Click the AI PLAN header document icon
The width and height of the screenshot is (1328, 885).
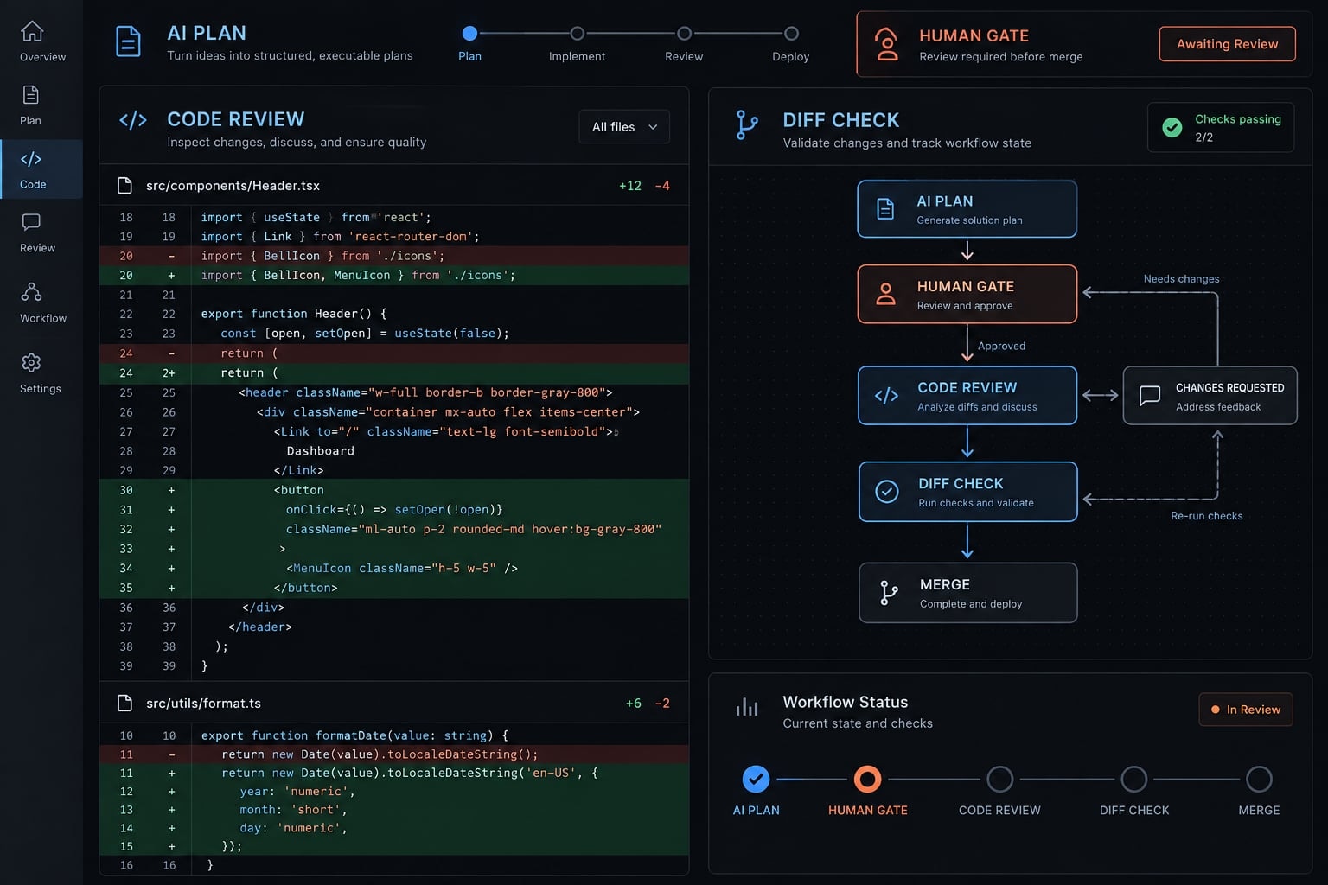pyautogui.click(x=129, y=41)
